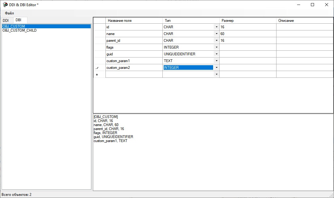Click the Название поля column header
The image size is (334, 198).
pos(134,21)
